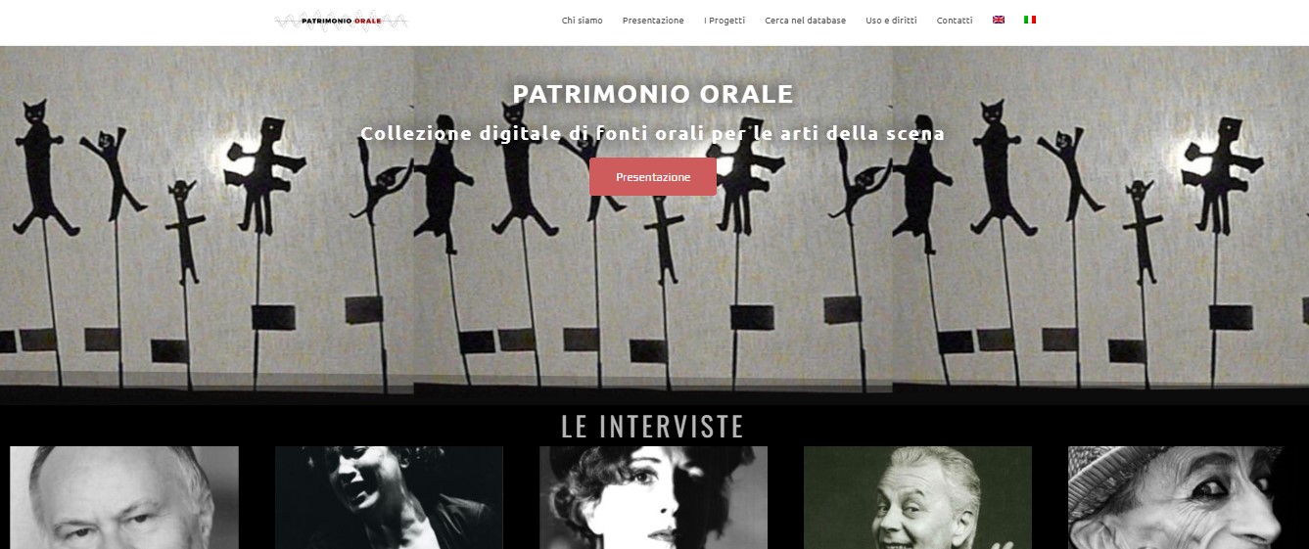The height and width of the screenshot is (549, 1309).
Task: Click the PATRIMONIO ORALE hero title
Action: click(x=653, y=94)
